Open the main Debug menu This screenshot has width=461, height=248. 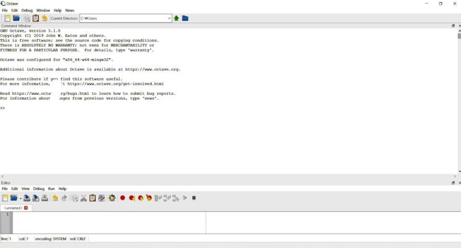27,10
